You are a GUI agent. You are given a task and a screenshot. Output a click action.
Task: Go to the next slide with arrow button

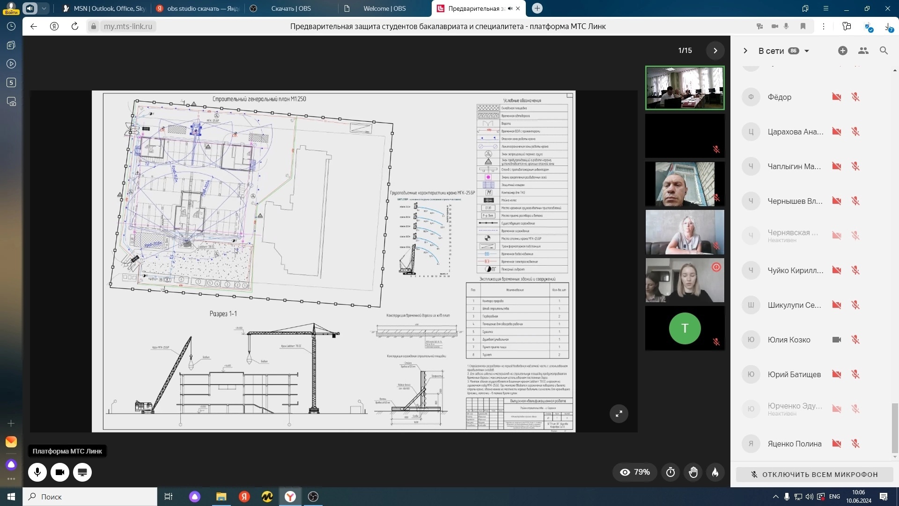pyautogui.click(x=715, y=51)
